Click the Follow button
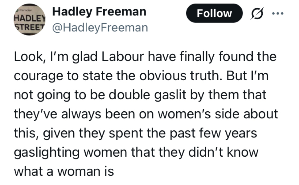 [214, 13]
